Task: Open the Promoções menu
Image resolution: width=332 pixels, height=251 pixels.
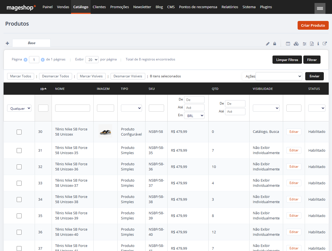Action: click(x=120, y=7)
